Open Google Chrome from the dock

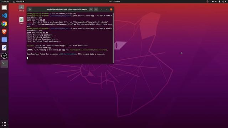(4, 24)
